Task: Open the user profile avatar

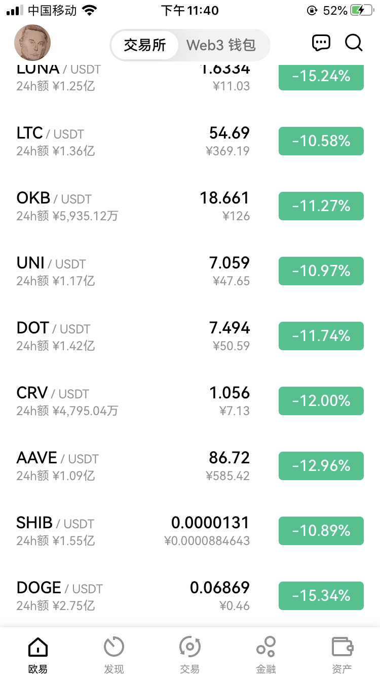Action: click(x=32, y=43)
